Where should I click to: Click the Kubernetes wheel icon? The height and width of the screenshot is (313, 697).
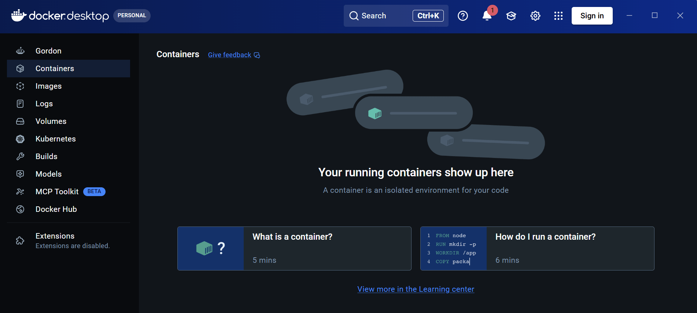click(x=20, y=139)
